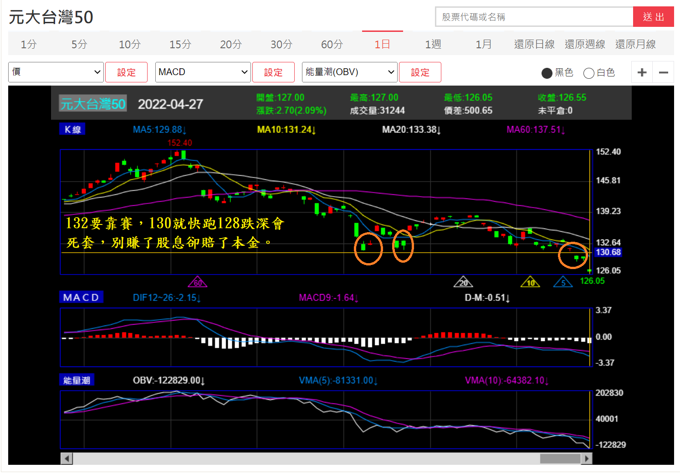This screenshot has width=680, height=473.
Task: Open the 價 indicator dropdown
Action: (x=56, y=72)
